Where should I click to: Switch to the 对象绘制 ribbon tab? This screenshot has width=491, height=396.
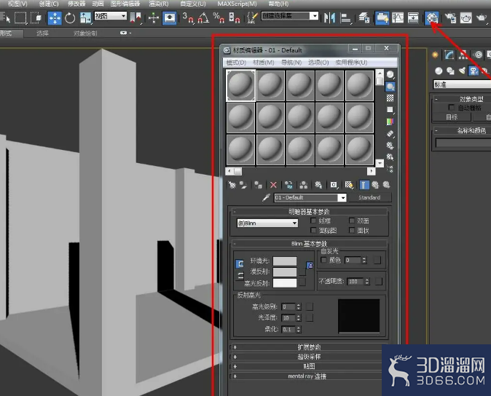click(85, 33)
